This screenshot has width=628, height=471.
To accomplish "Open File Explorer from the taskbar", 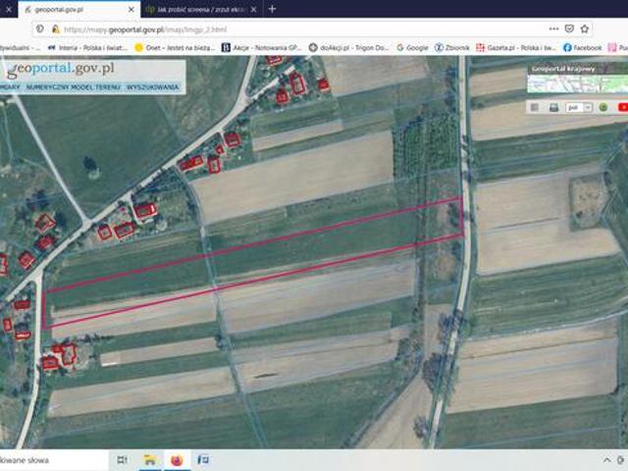I will 150,459.
